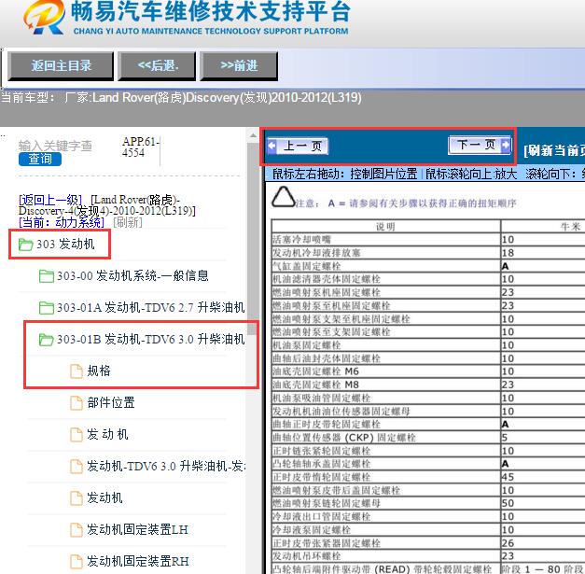
Task: Click folder icon of 303-00 发动机系统-一般信息
Action: pyautogui.click(x=47, y=276)
